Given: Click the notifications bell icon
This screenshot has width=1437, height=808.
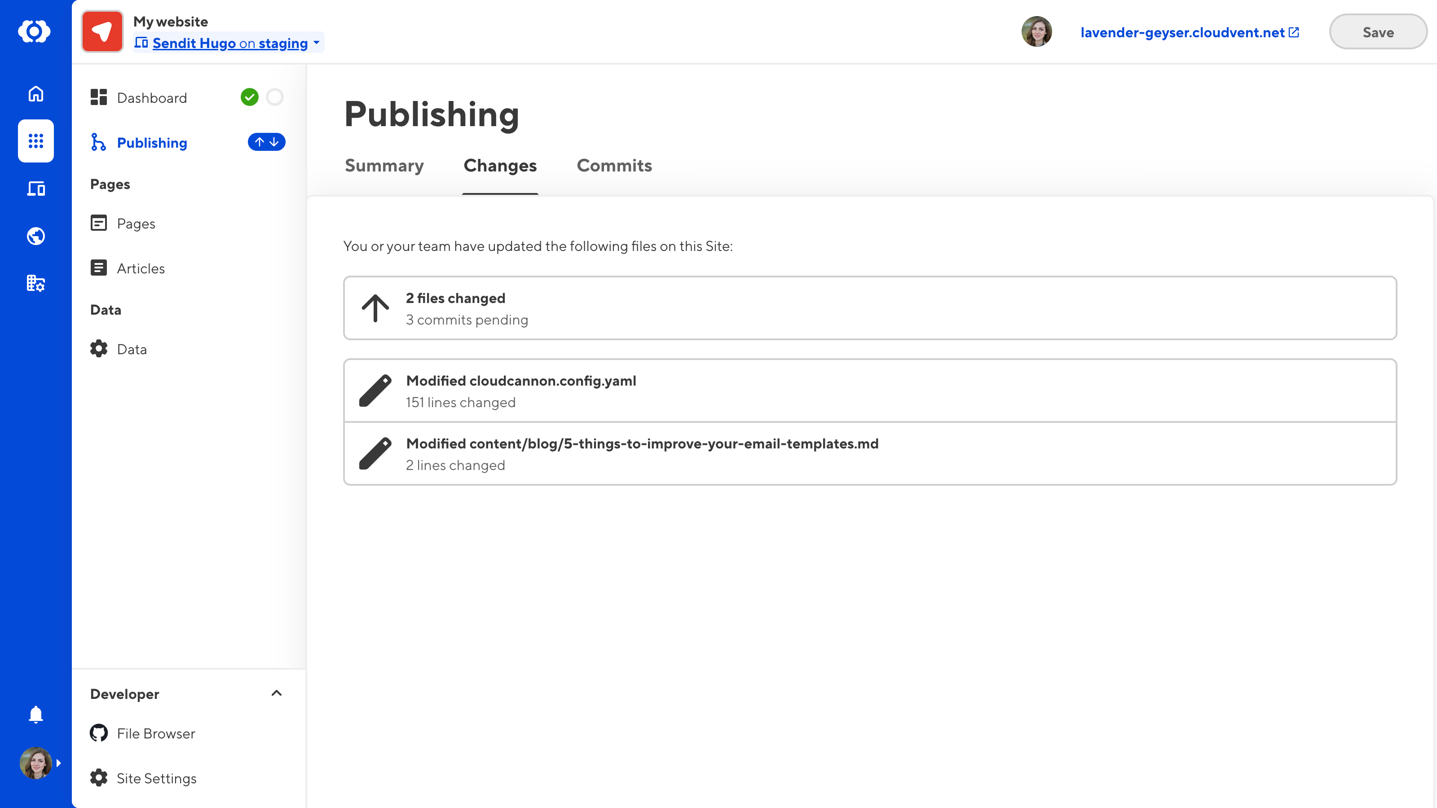Looking at the screenshot, I should point(36,714).
